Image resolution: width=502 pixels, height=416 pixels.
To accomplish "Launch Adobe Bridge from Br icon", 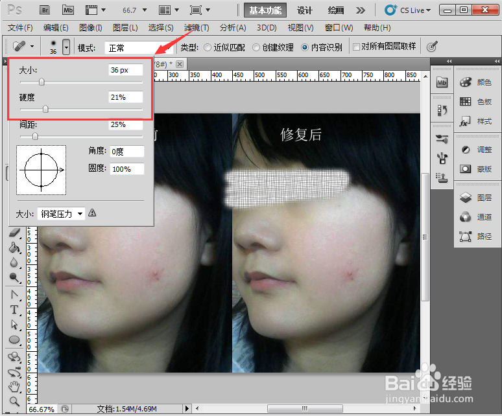I will pos(45,10).
